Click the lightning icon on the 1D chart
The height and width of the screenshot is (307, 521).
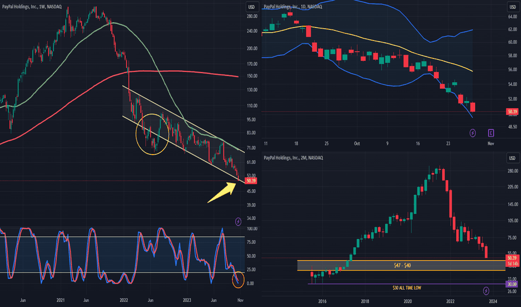coord(472,133)
